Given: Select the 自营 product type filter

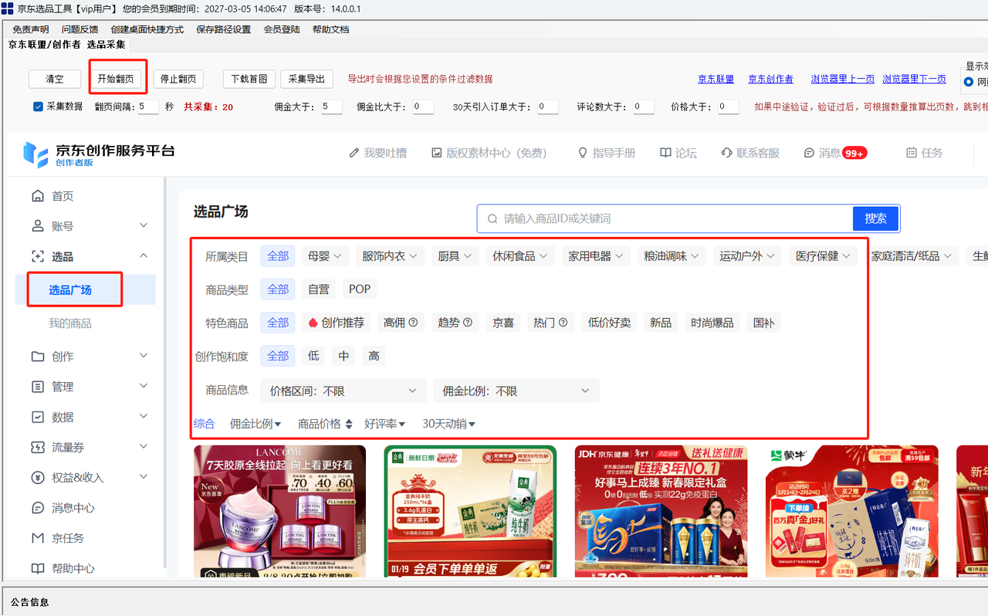Looking at the screenshot, I should 318,289.
